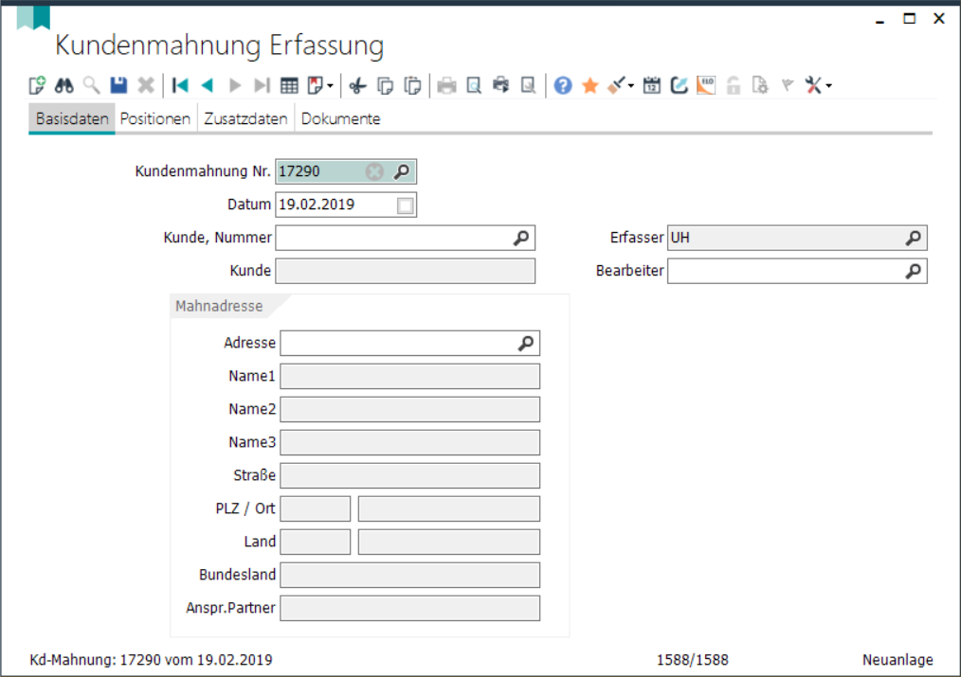Click the Anspr.Partner field
Viewport: 961px width, 677px height.
pyautogui.click(x=410, y=607)
